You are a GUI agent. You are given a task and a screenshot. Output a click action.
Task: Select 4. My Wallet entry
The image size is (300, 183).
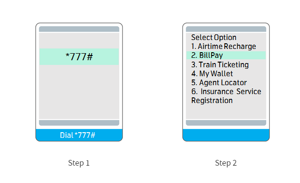click(212, 74)
